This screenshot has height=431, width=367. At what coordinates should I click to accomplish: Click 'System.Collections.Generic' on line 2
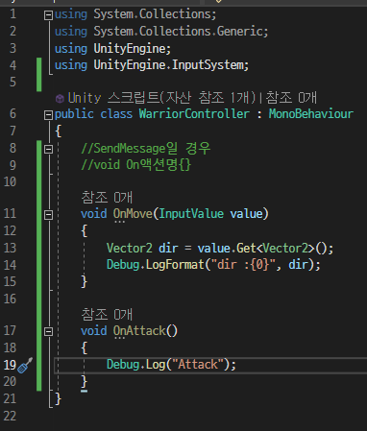[x=179, y=32]
